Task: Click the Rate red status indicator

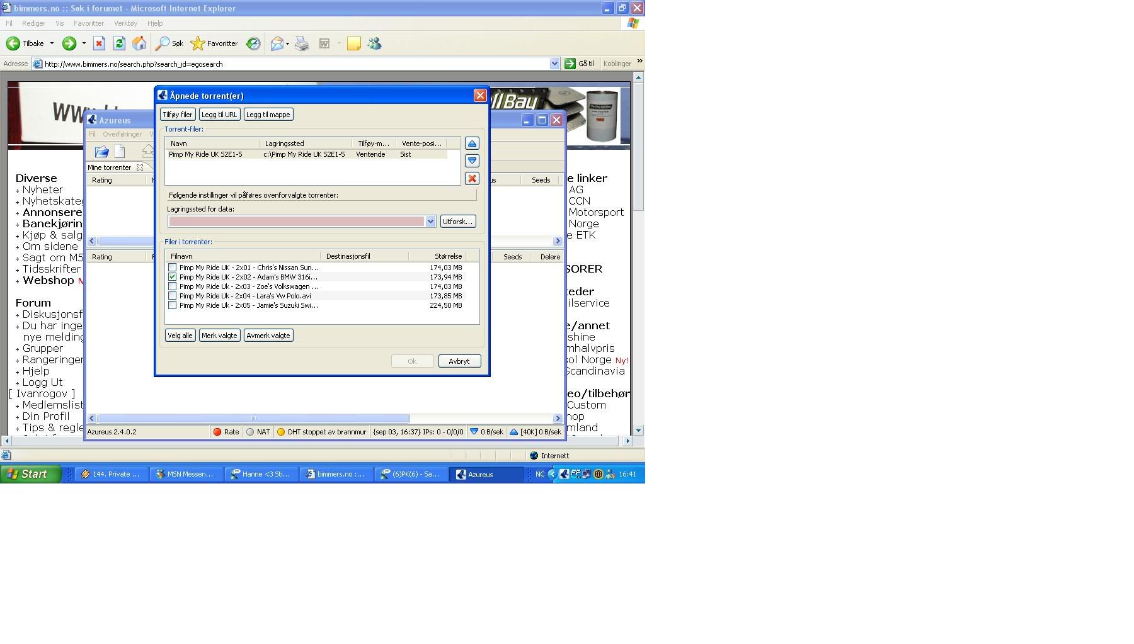Action: 226,432
